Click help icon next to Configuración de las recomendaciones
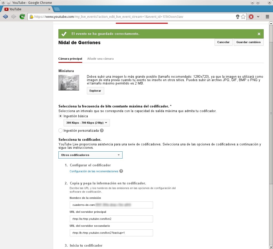This screenshot has height=249, width=273. pyautogui.click(x=121, y=171)
